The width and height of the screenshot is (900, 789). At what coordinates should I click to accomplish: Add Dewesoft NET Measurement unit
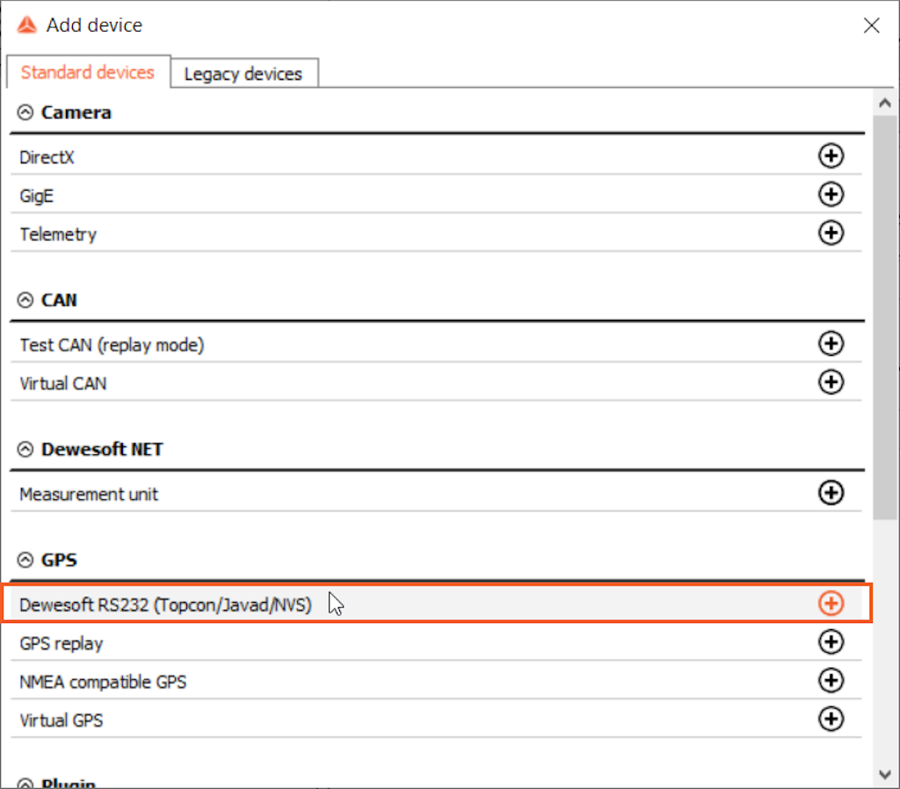[x=831, y=492]
